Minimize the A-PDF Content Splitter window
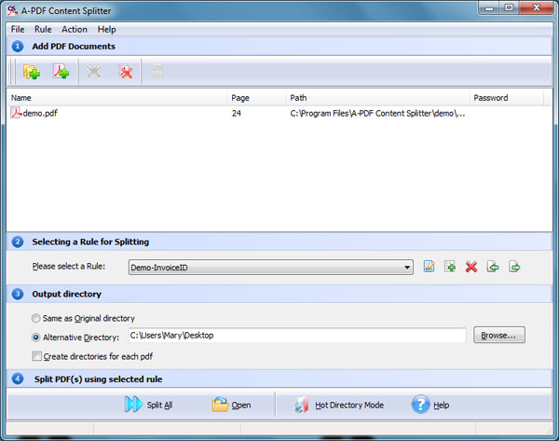Viewport: 559px width, 441px height. click(489, 7)
